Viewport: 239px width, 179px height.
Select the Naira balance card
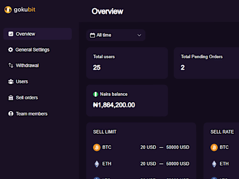coord(127,101)
